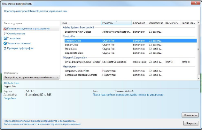Screen dimensions: 202x131
Task: Click the Ускорители icon in sidebar
Action: coord(5,38)
